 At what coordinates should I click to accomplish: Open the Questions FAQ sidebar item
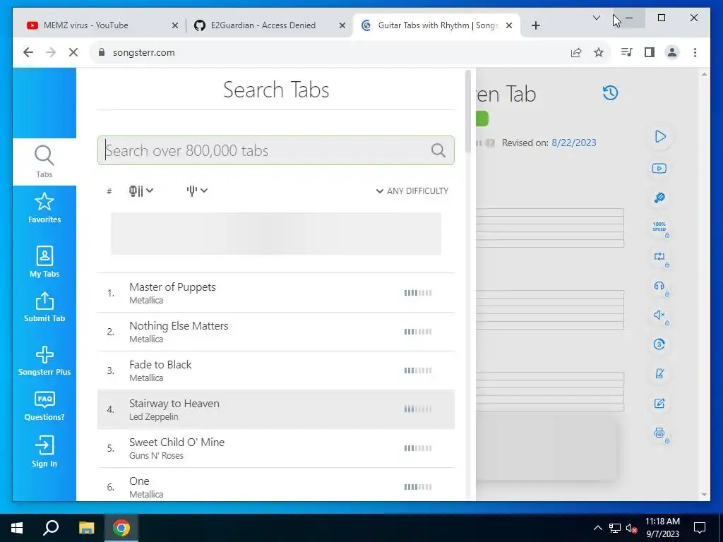point(44,406)
